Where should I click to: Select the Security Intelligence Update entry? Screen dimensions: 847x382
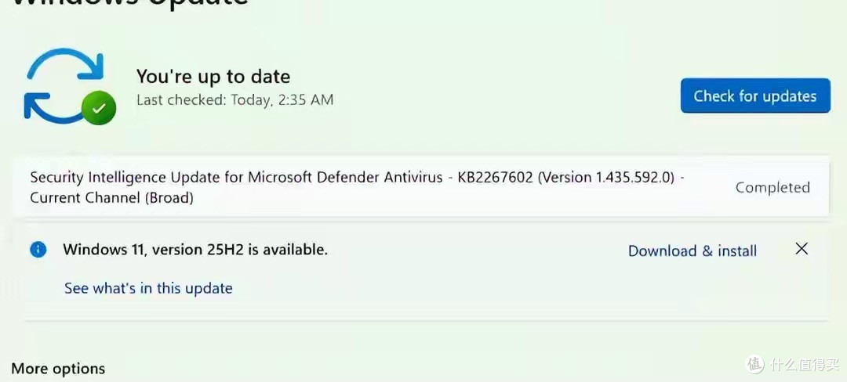420,187
